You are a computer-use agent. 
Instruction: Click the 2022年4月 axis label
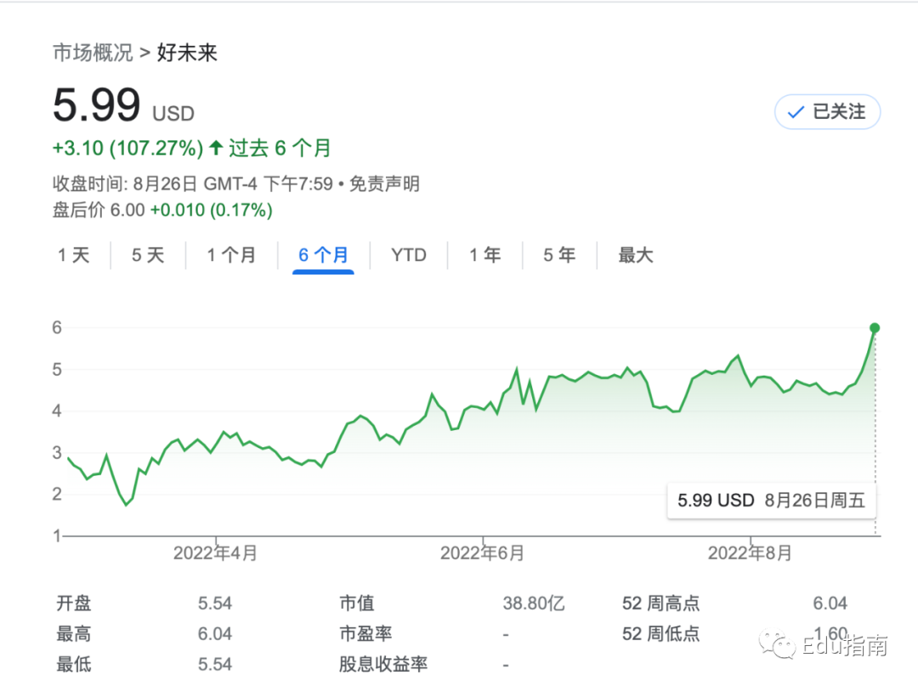215,553
